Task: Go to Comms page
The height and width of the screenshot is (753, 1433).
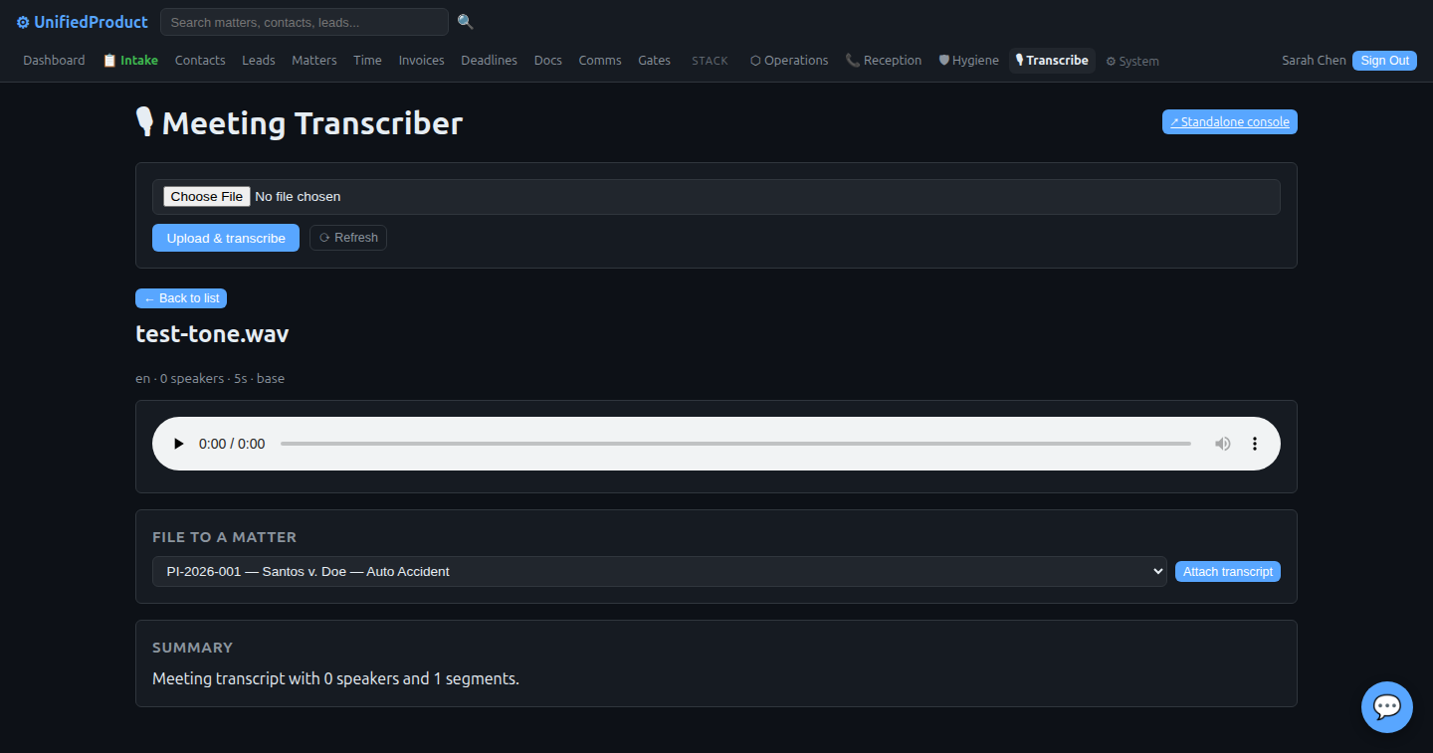Action: (600, 61)
